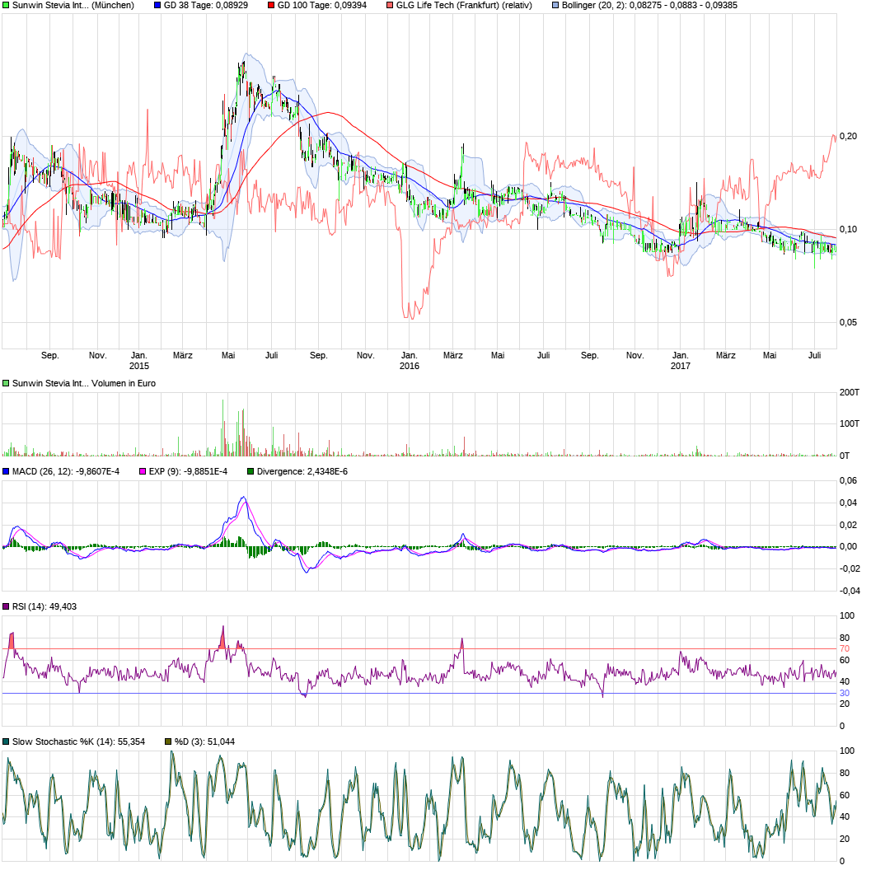The width and height of the screenshot is (871, 870).
Task: Select 'EXP (9): -9,8851E-4' text
Action: click(189, 472)
